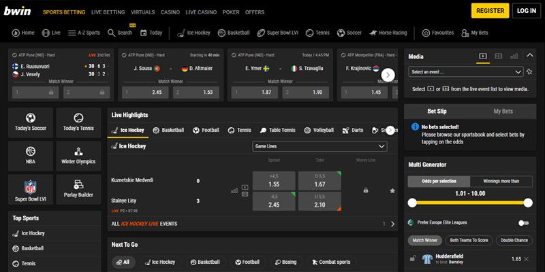Pin the Media panel with the pin icon

pyautogui.click(x=529, y=72)
